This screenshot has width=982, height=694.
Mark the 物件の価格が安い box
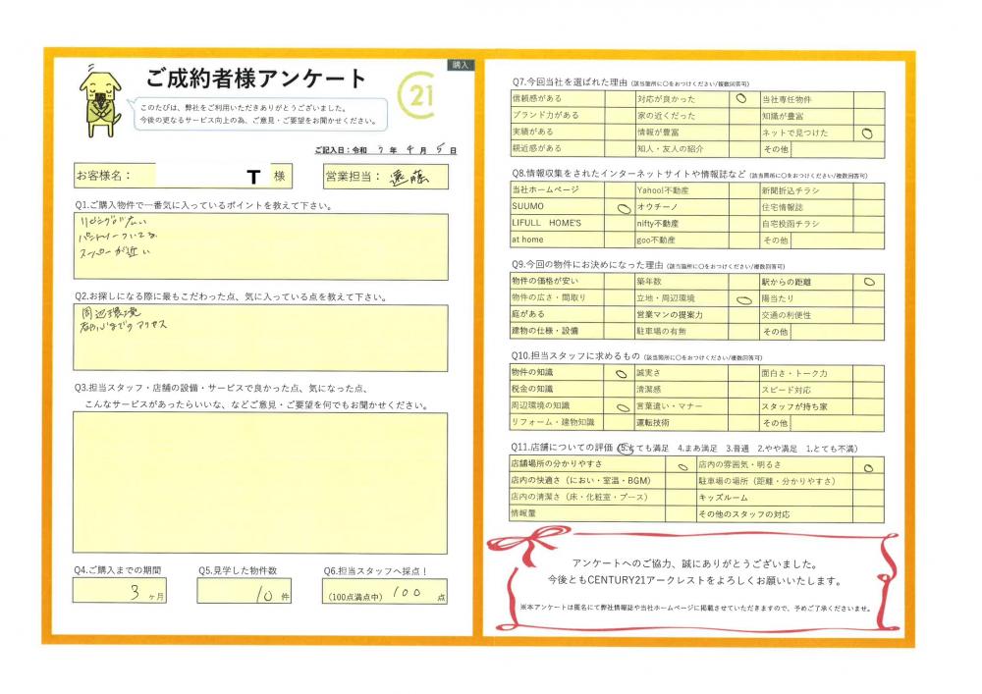click(619, 282)
